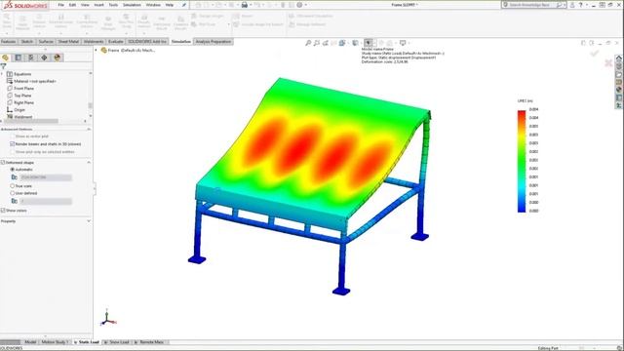Click the red Cancel X in viewport

click(x=608, y=62)
